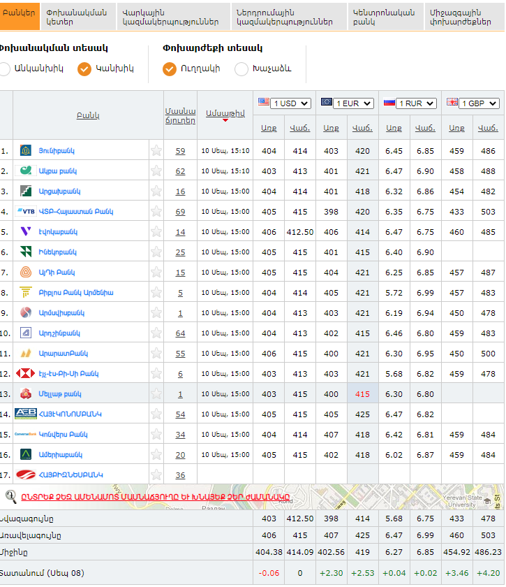
Task: Click the red nearest-branch banner link
Action: (x=155, y=497)
